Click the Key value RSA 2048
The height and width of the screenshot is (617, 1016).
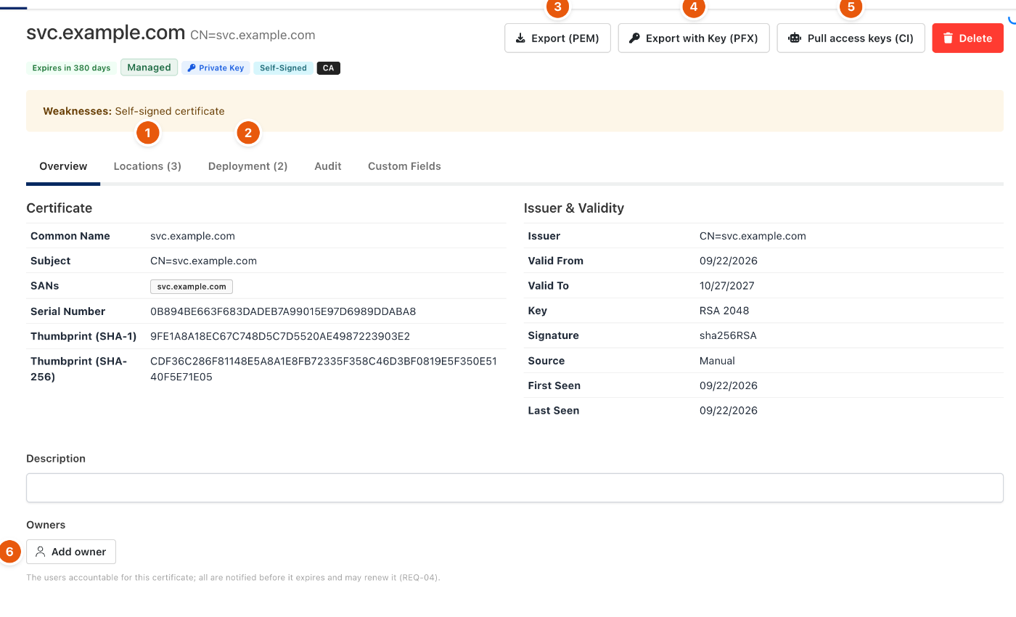point(724,311)
